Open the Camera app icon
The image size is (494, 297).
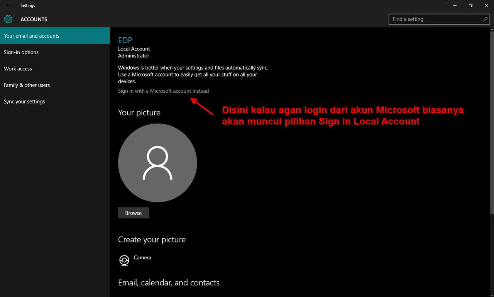tap(124, 260)
